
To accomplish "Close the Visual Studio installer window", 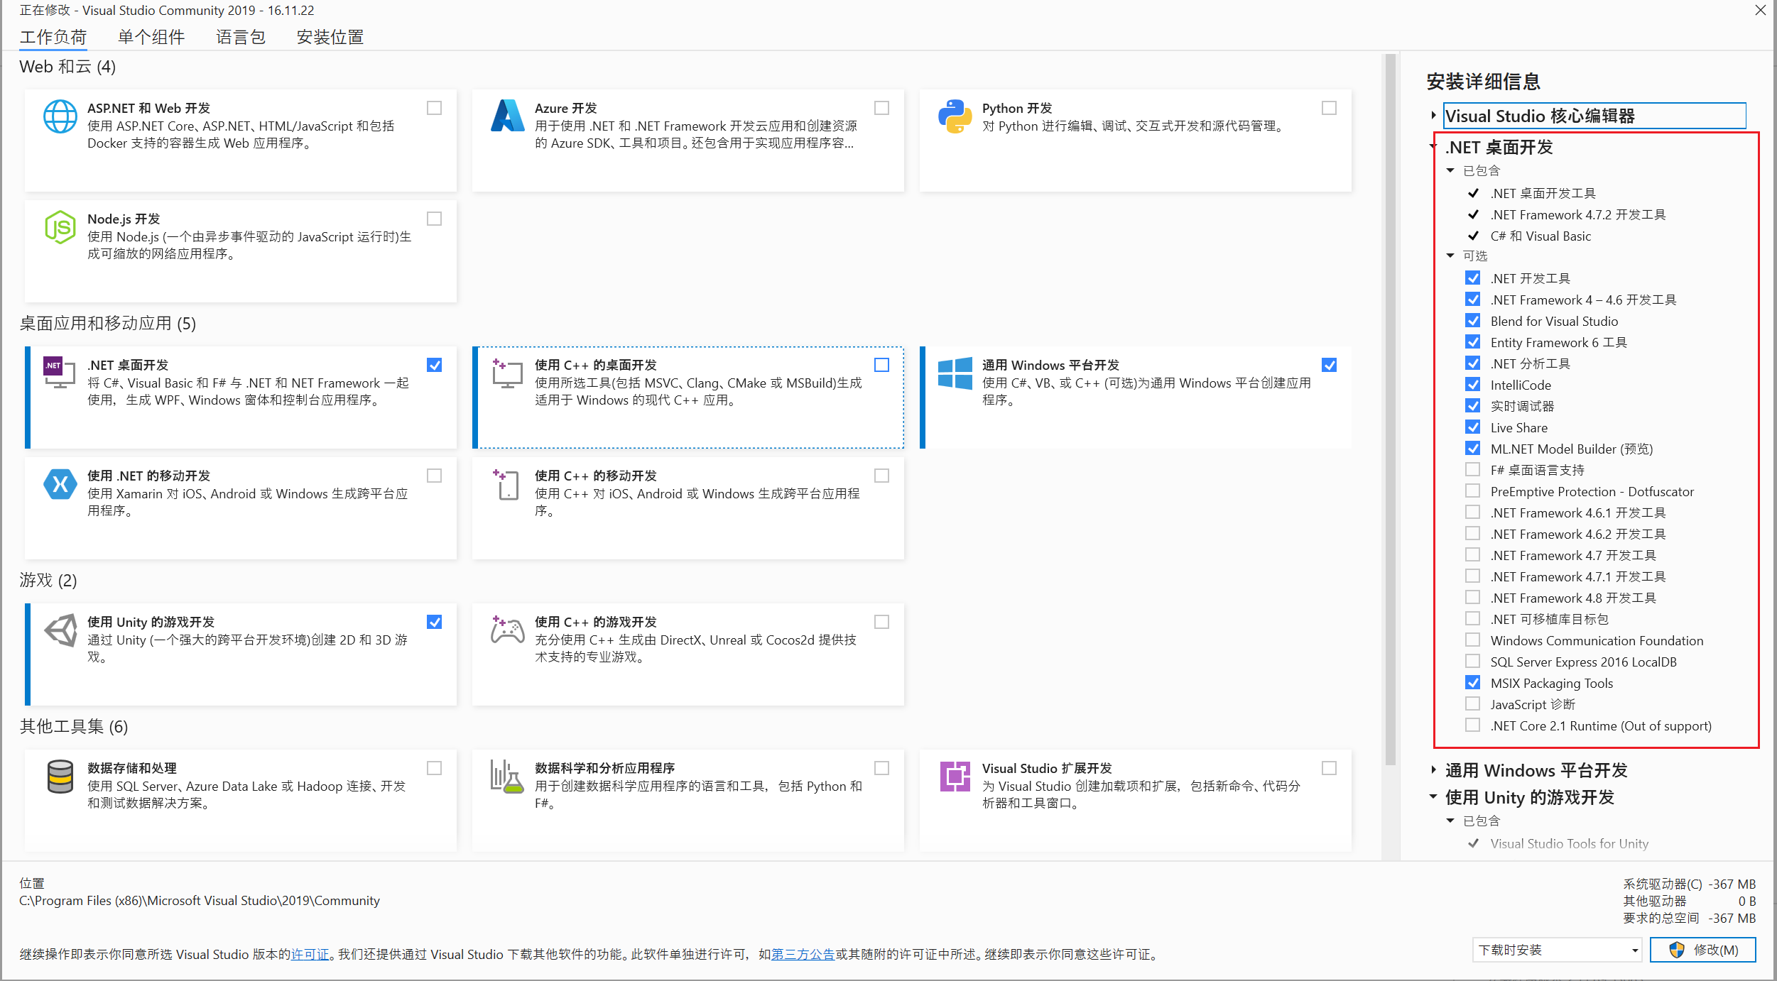I will [1761, 10].
